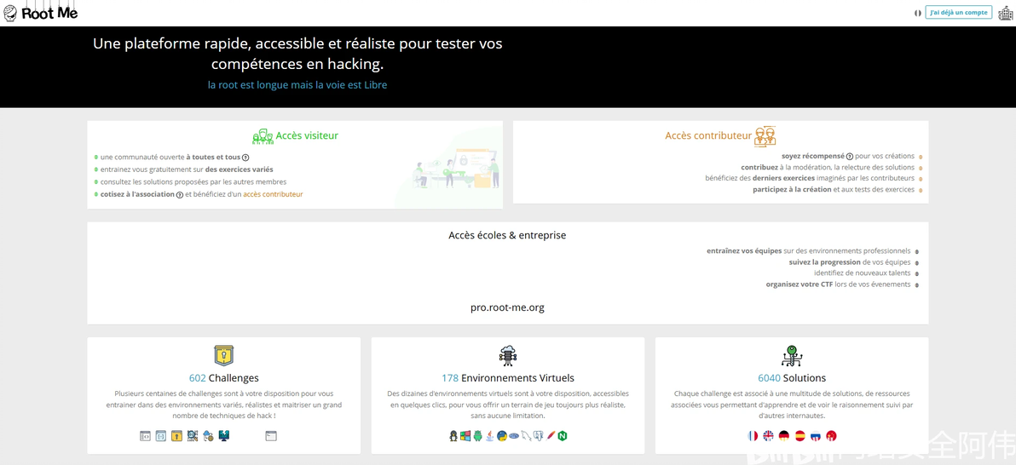Select the yellow keyhole challenge category icon
This screenshot has height=465, width=1016.
[x=177, y=436]
